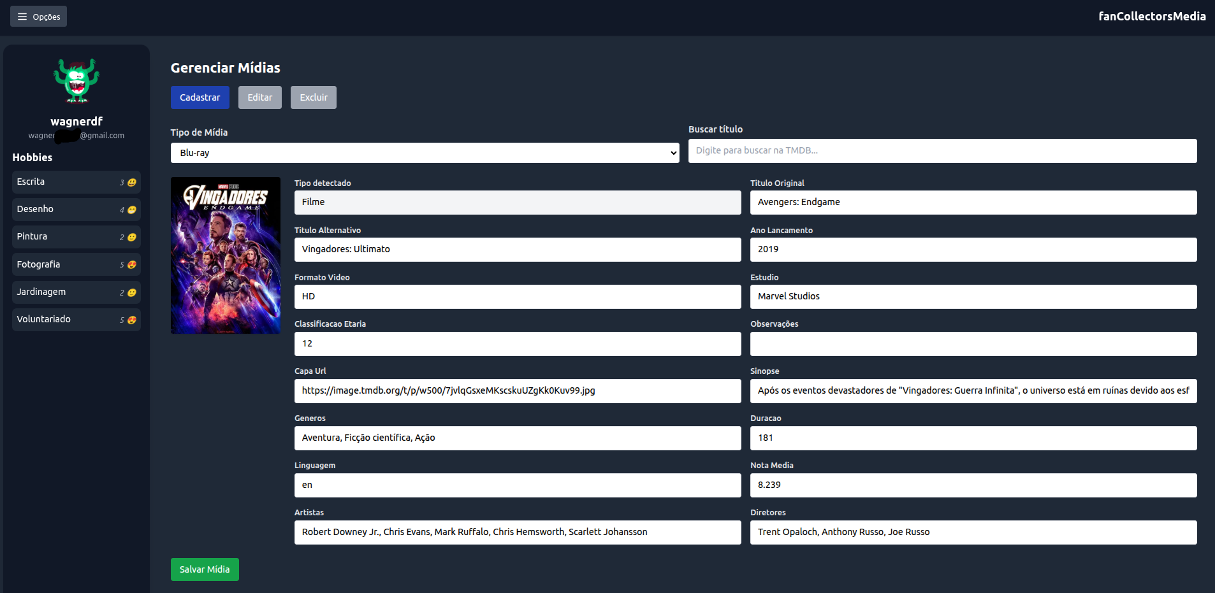Click into the Diretores field
This screenshot has height=593, width=1215.
click(x=973, y=532)
